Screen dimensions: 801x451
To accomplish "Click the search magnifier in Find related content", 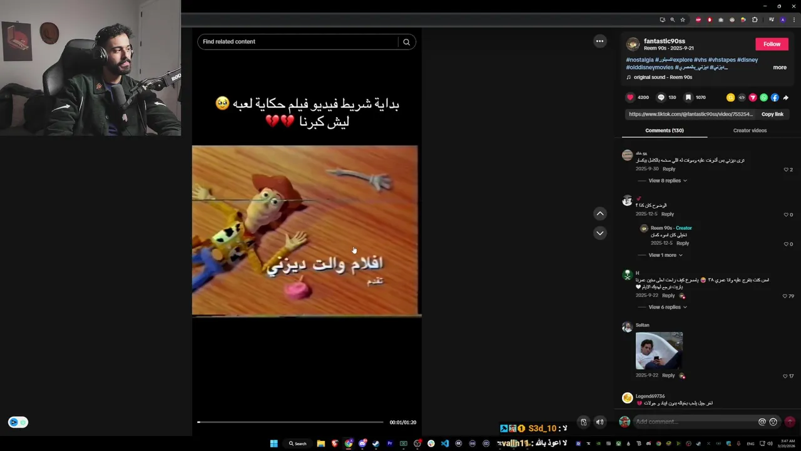I will click(x=406, y=42).
